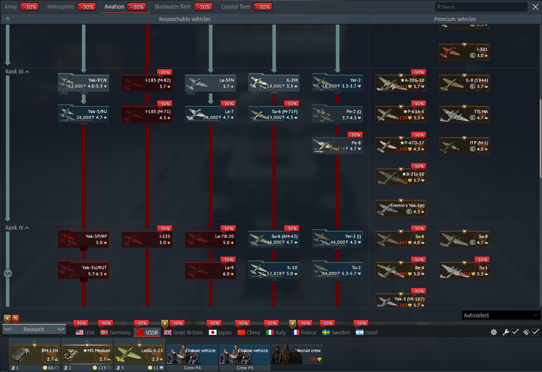
Task: Click the 0/6 rank progress marker
Action: tap(7, 273)
